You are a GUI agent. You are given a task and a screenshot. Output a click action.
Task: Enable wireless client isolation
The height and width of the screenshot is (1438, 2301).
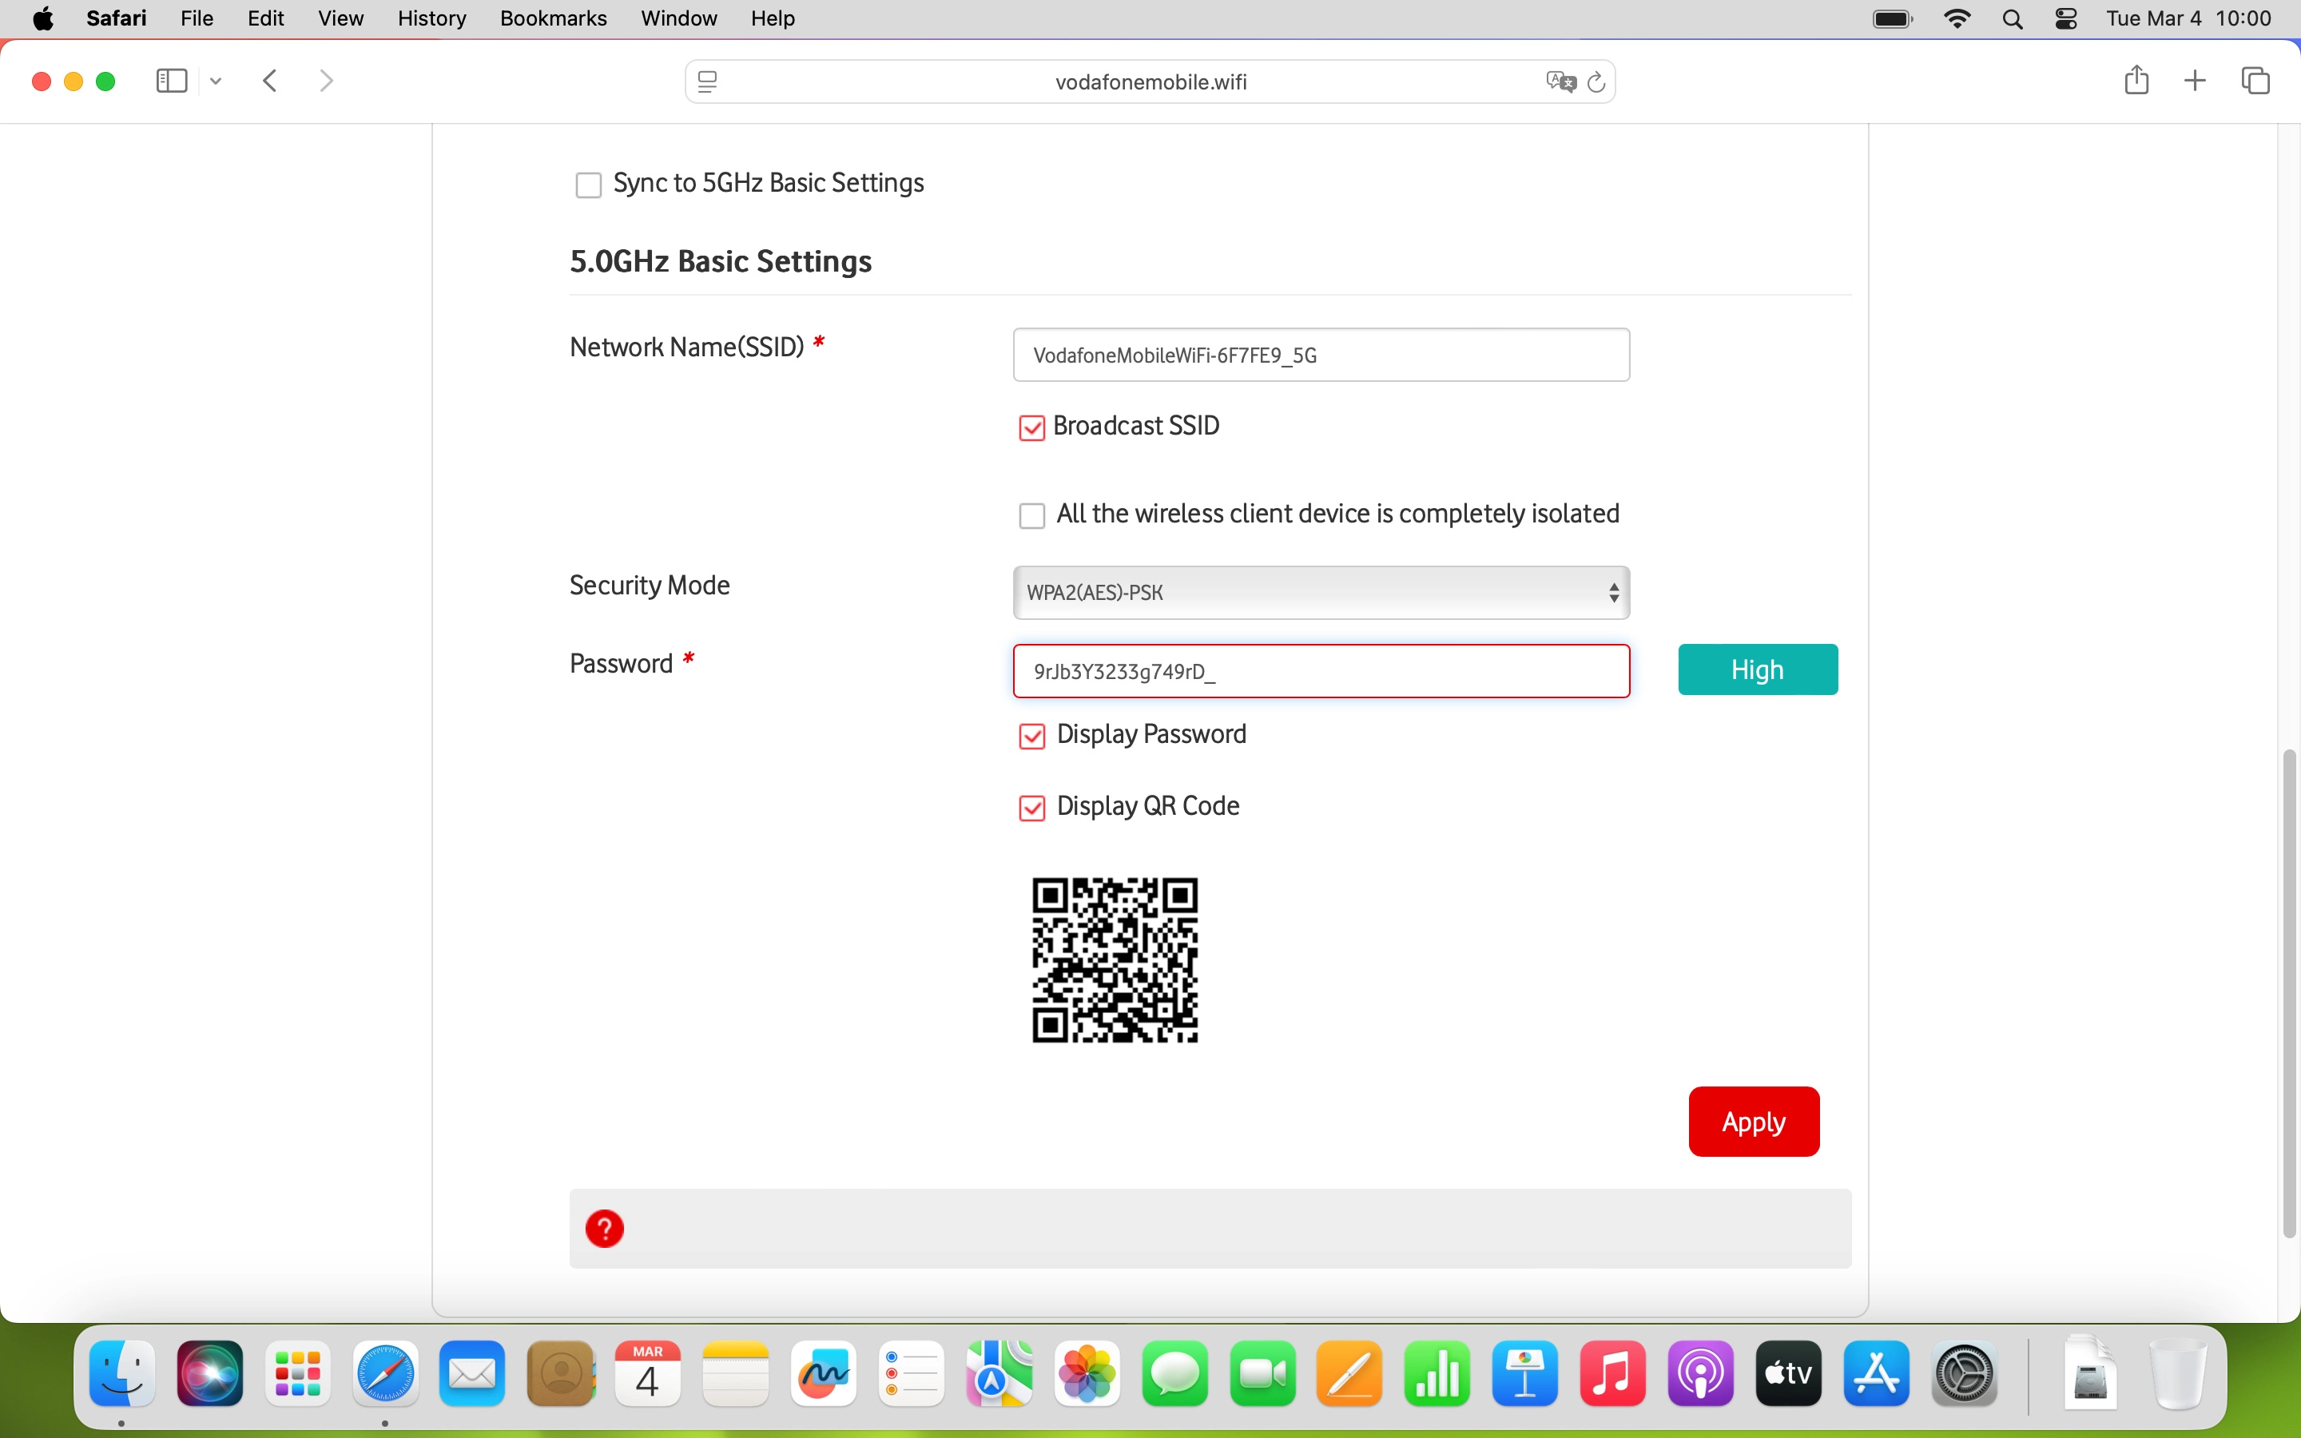pyautogui.click(x=1032, y=515)
